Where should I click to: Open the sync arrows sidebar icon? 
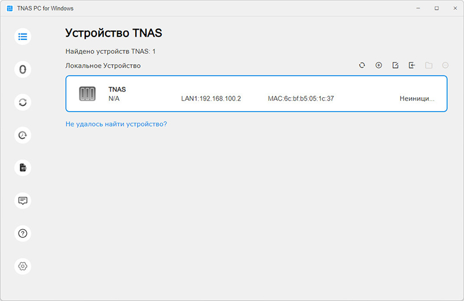pos(23,102)
